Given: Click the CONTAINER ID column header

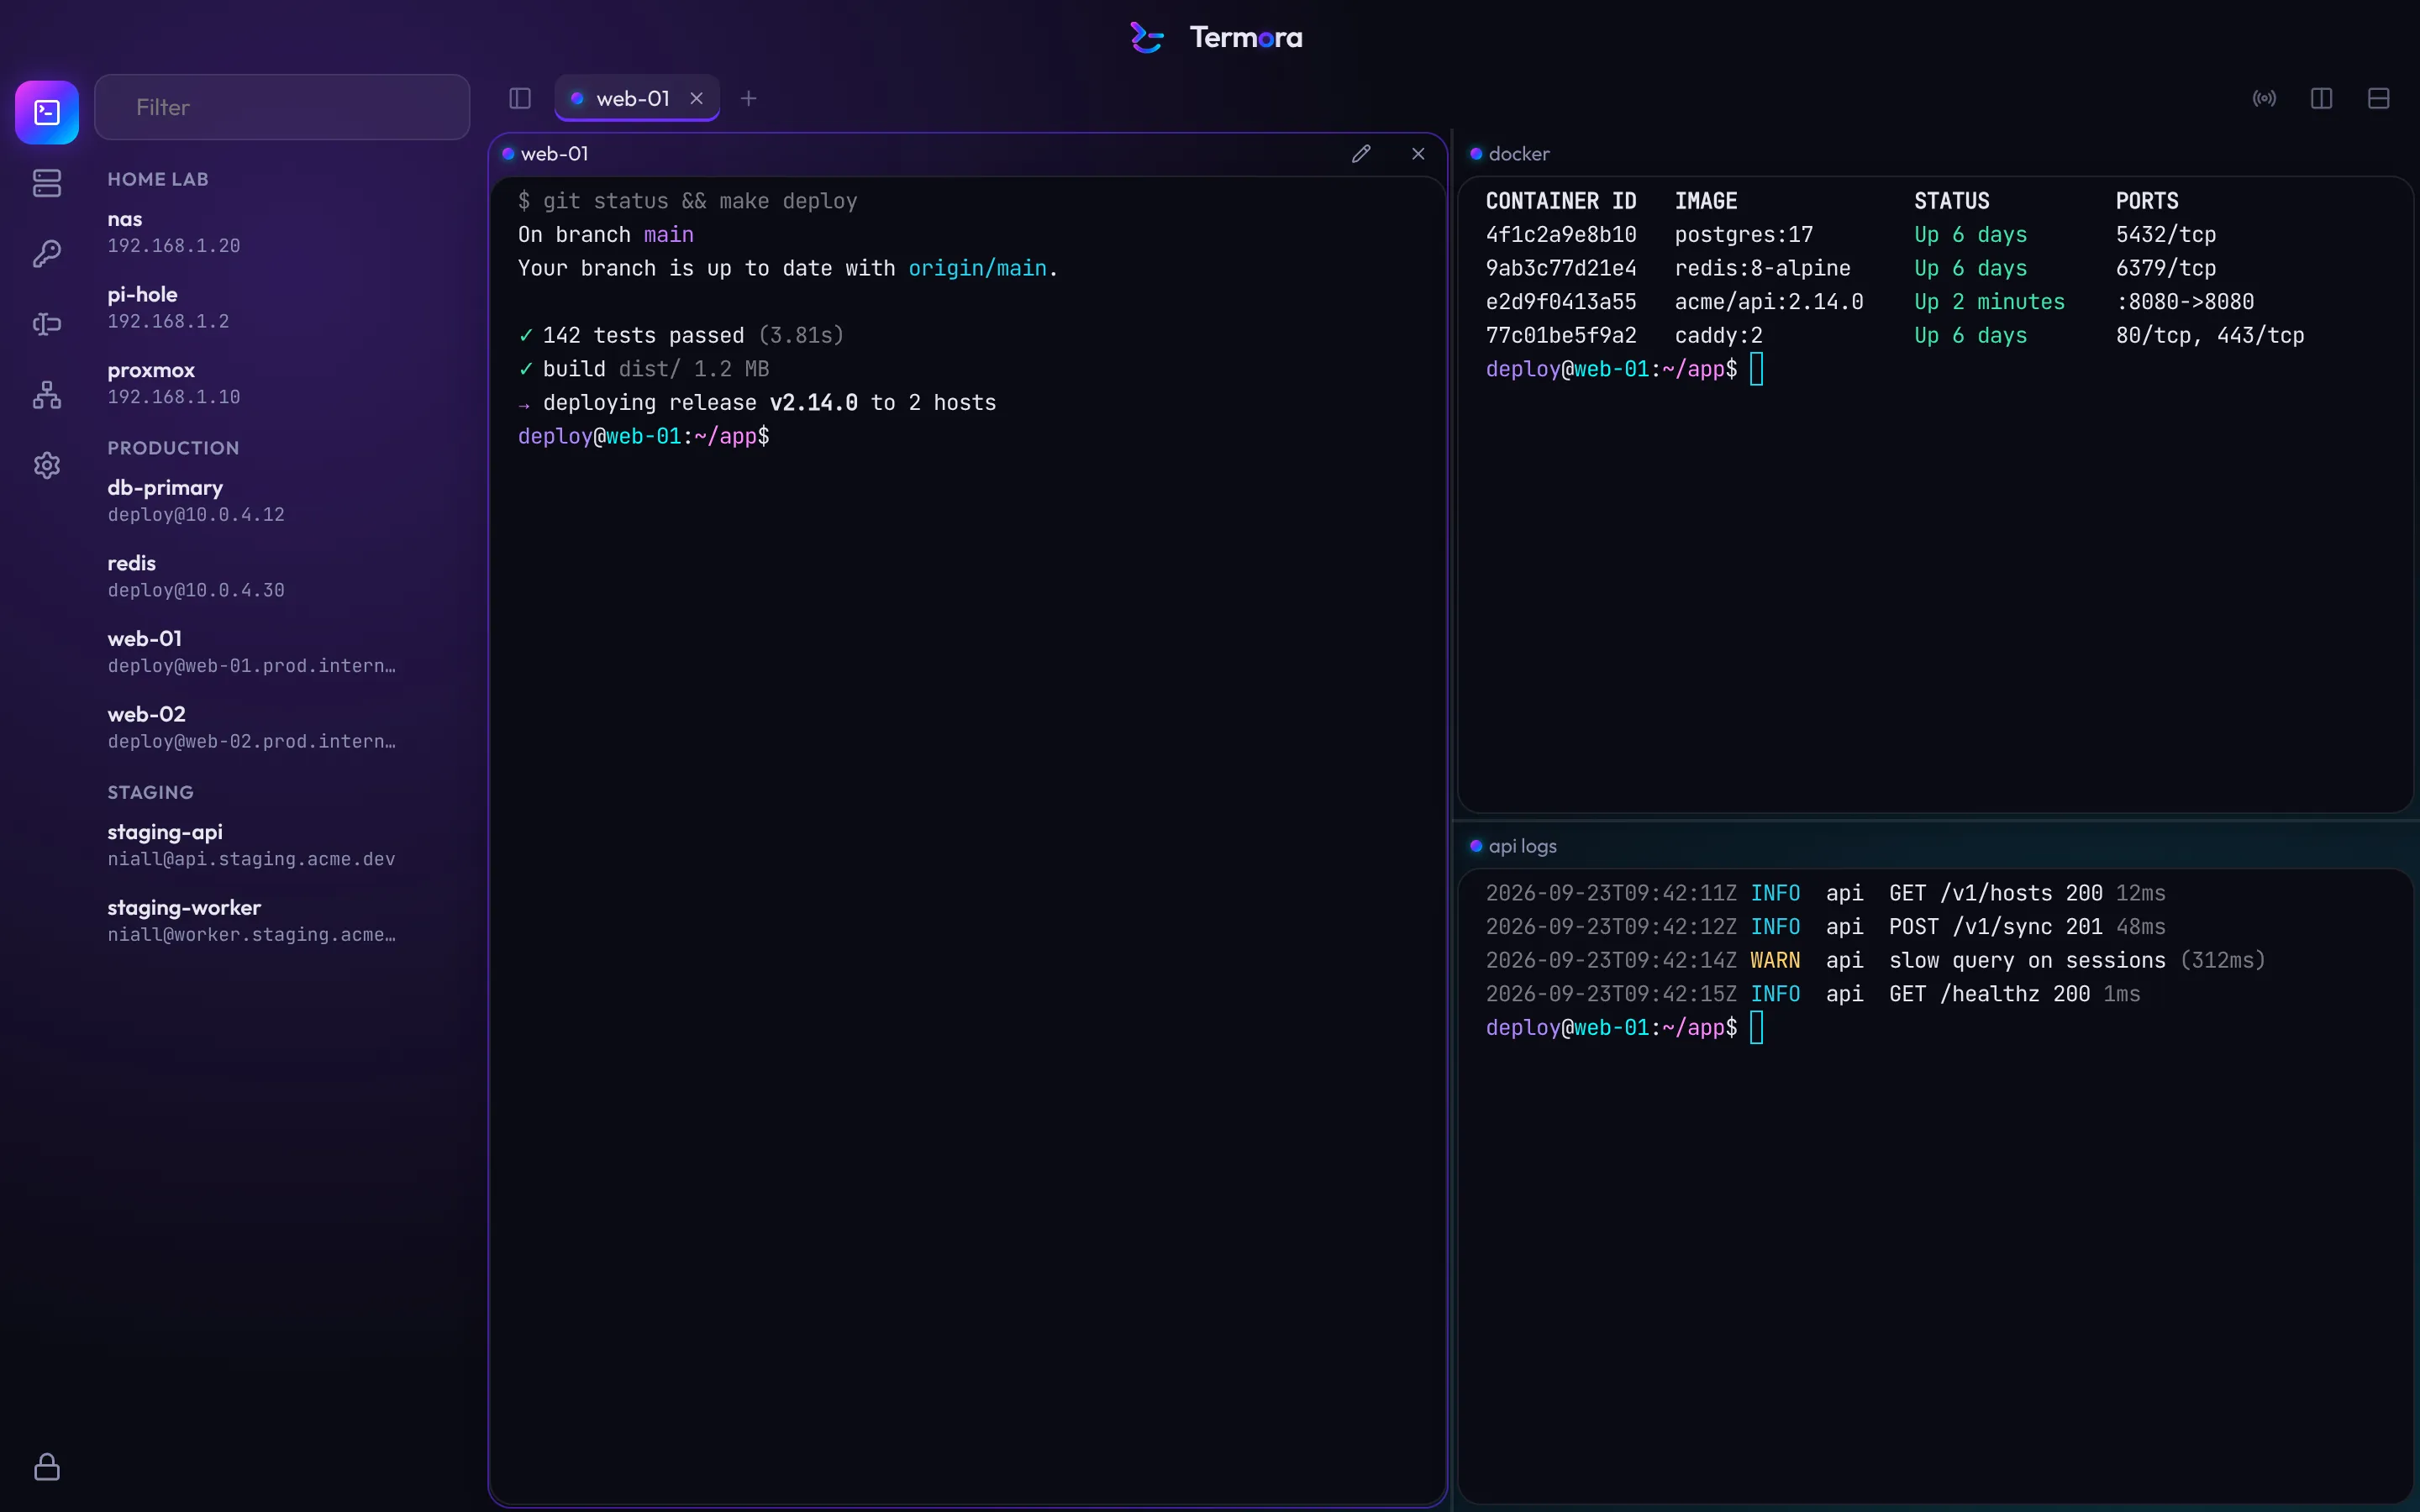Looking at the screenshot, I should [1561, 201].
